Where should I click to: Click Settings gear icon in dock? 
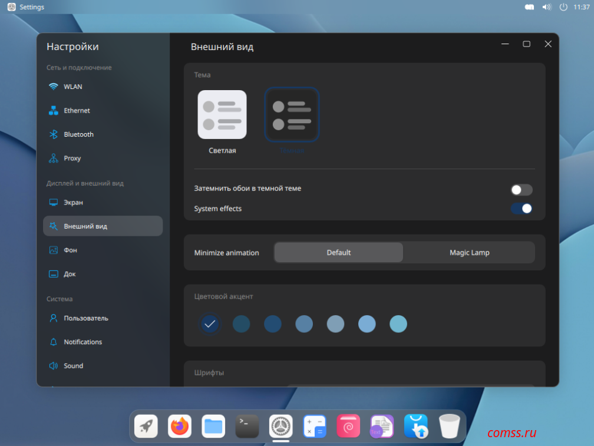pos(280,426)
